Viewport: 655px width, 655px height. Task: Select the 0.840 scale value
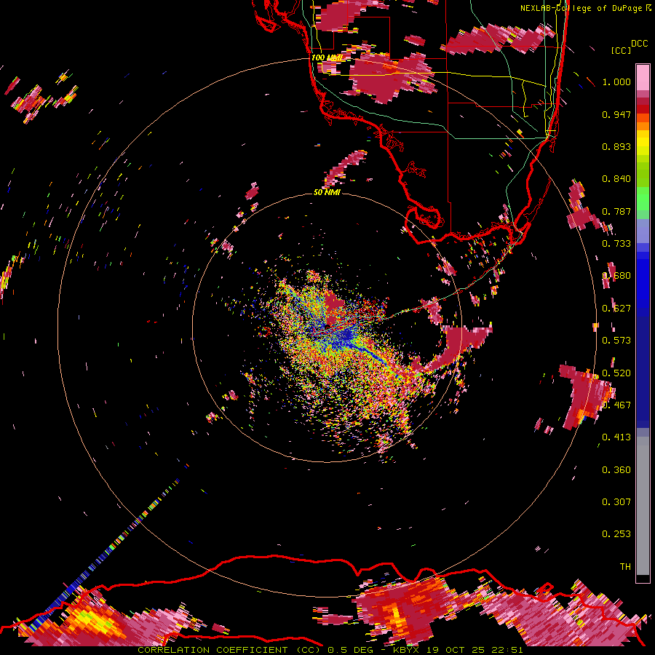616,179
